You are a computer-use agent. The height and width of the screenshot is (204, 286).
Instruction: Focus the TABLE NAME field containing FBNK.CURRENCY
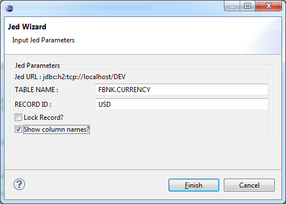pos(181,90)
